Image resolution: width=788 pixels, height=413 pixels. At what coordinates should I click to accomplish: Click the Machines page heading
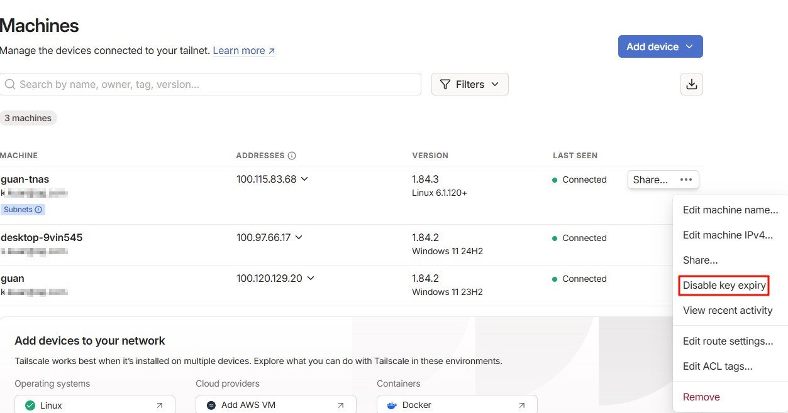click(x=40, y=26)
